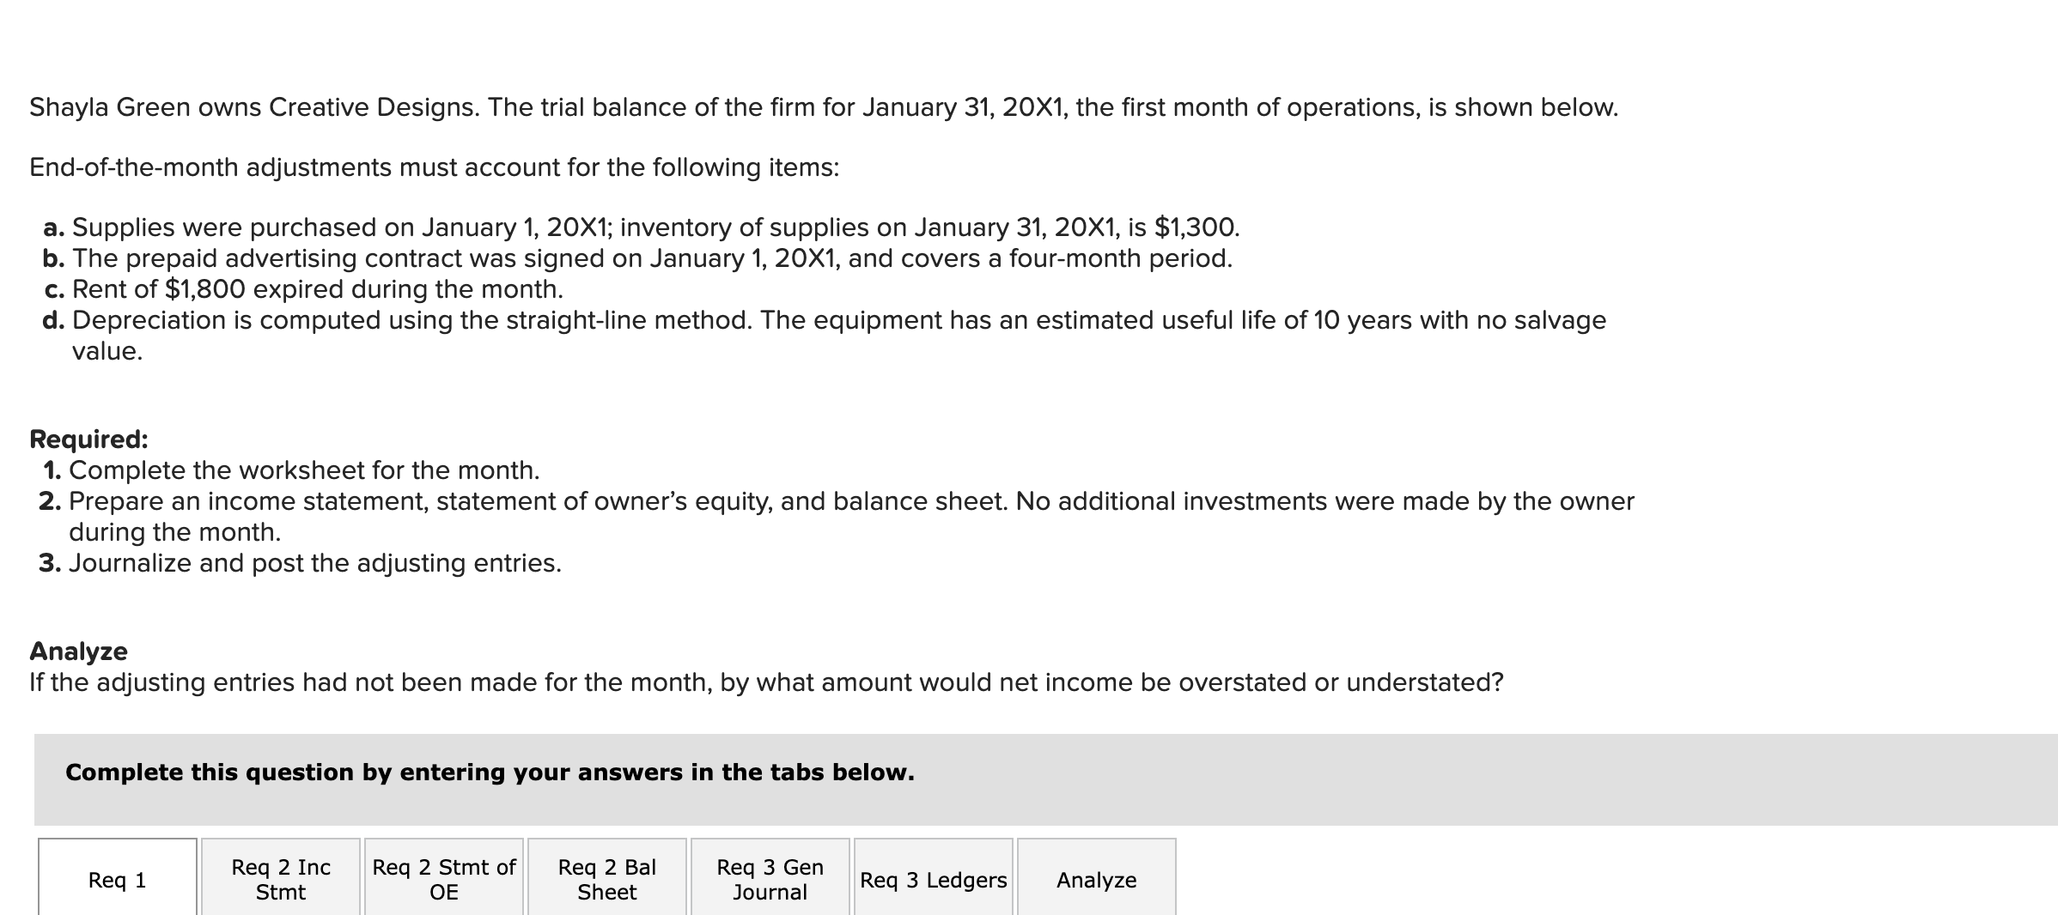Click requirement 2 prepare income statement text

point(850,500)
